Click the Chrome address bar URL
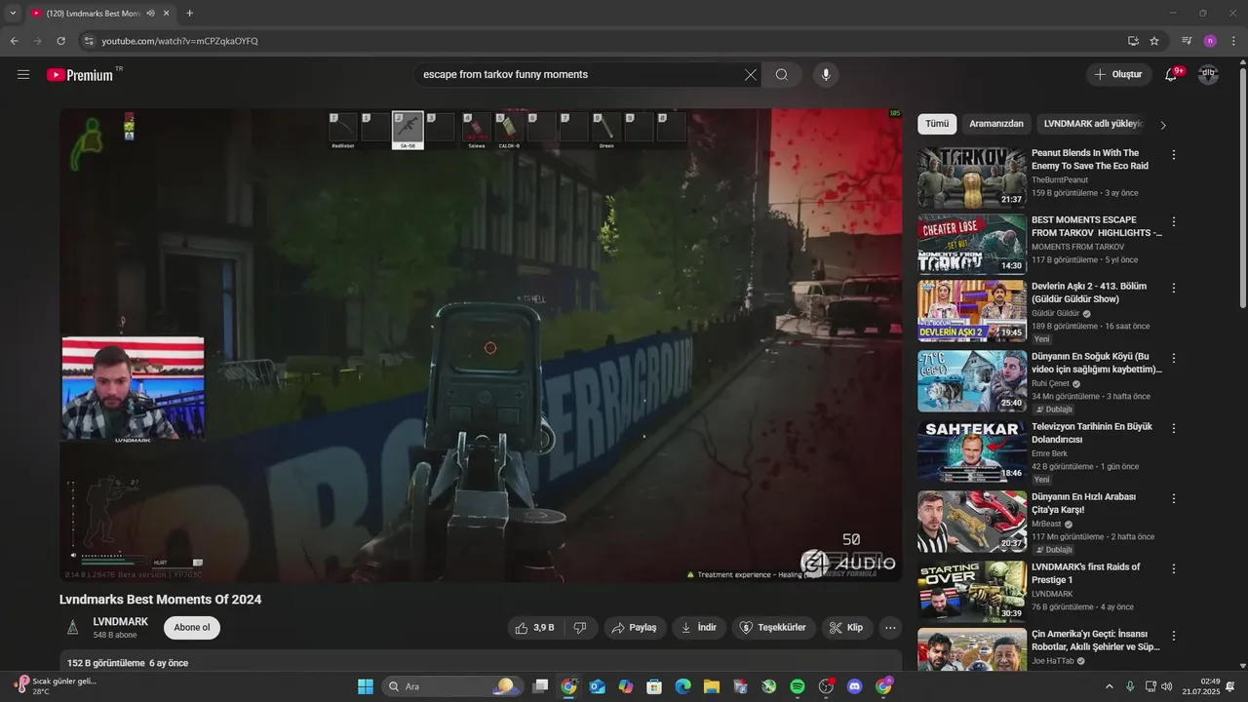The width and height of the screenshot is (1248, 702). click(180, 41)
